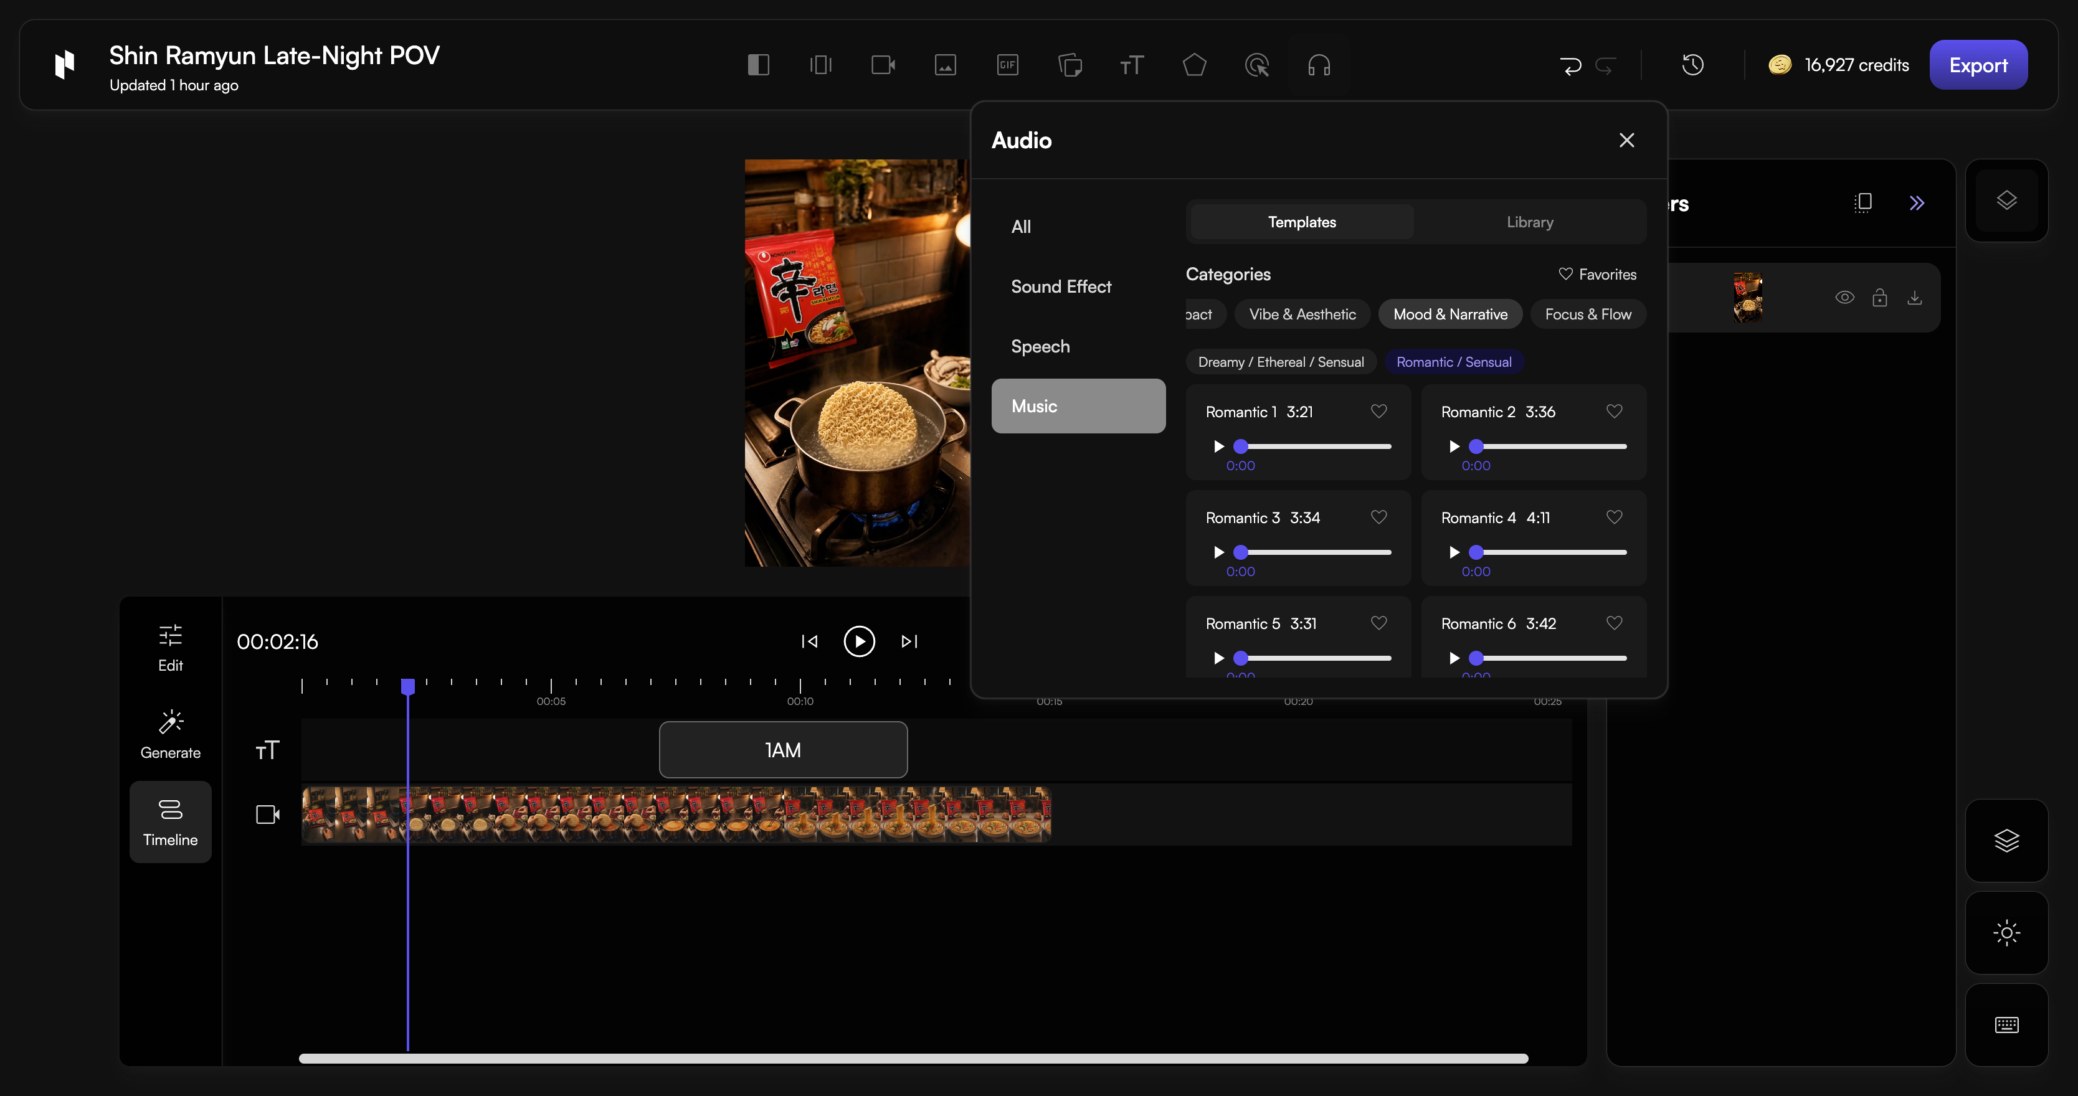Screen dimensions: 2078x1096
Task: Select the layer thumbnail of ramyun image
Action: (1747, 298)
